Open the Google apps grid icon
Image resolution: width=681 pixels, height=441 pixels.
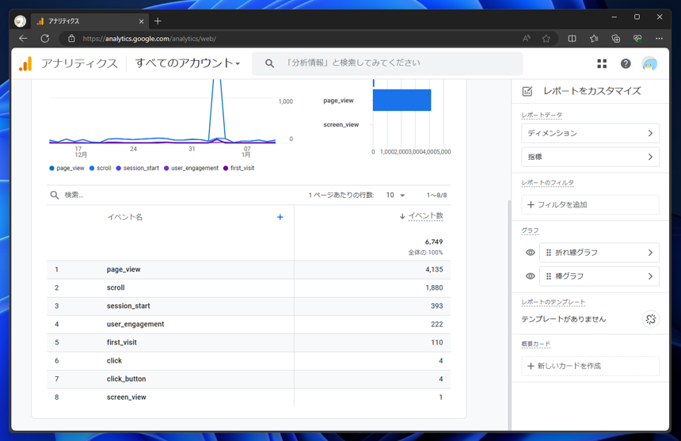point(602,64)
